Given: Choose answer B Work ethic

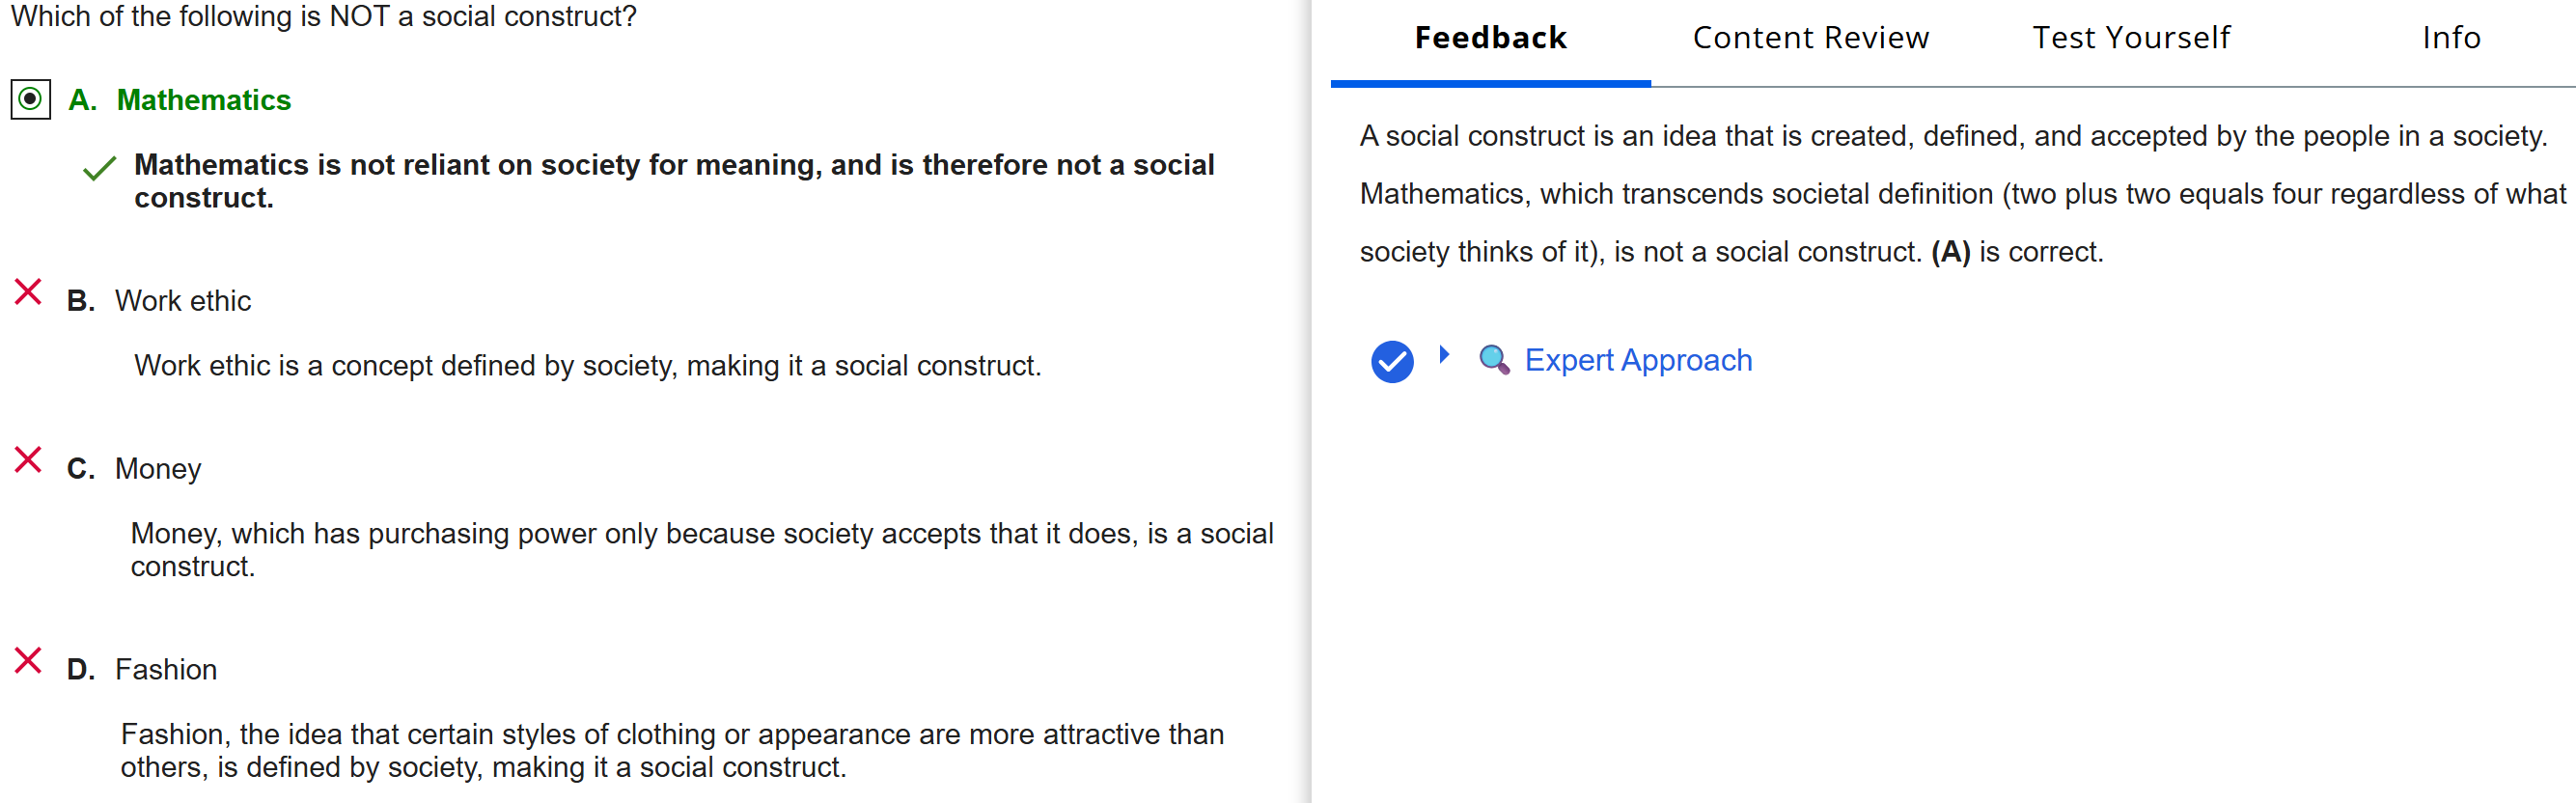Looking at the screenshot, I should click(x=182, y=301).
